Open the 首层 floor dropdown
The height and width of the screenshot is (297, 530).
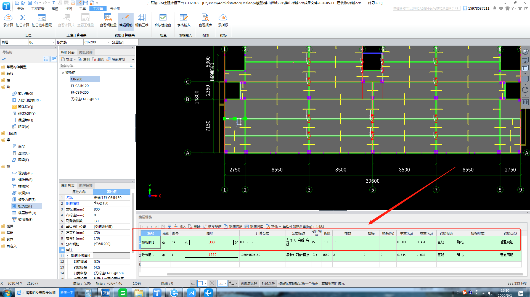coord(14,42)
